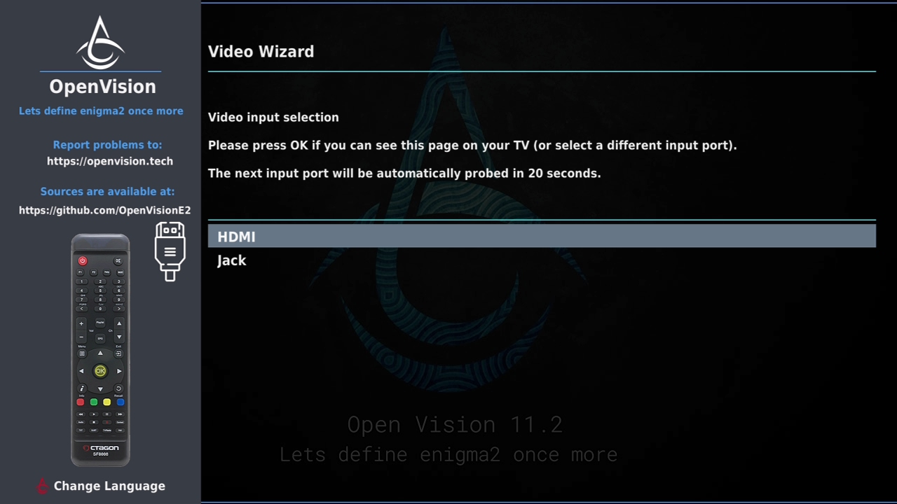897x504 pixels.
Task: Click Change Language at bottom left
Action: coord(109,486)
